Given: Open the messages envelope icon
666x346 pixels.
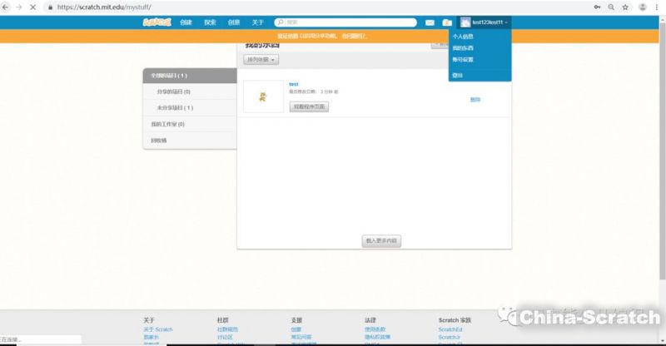Looking at the screenshot, I should coord(430,22).
